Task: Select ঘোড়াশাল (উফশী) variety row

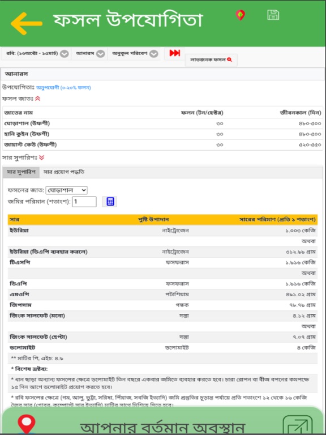Action: click(x=163, y=123)
